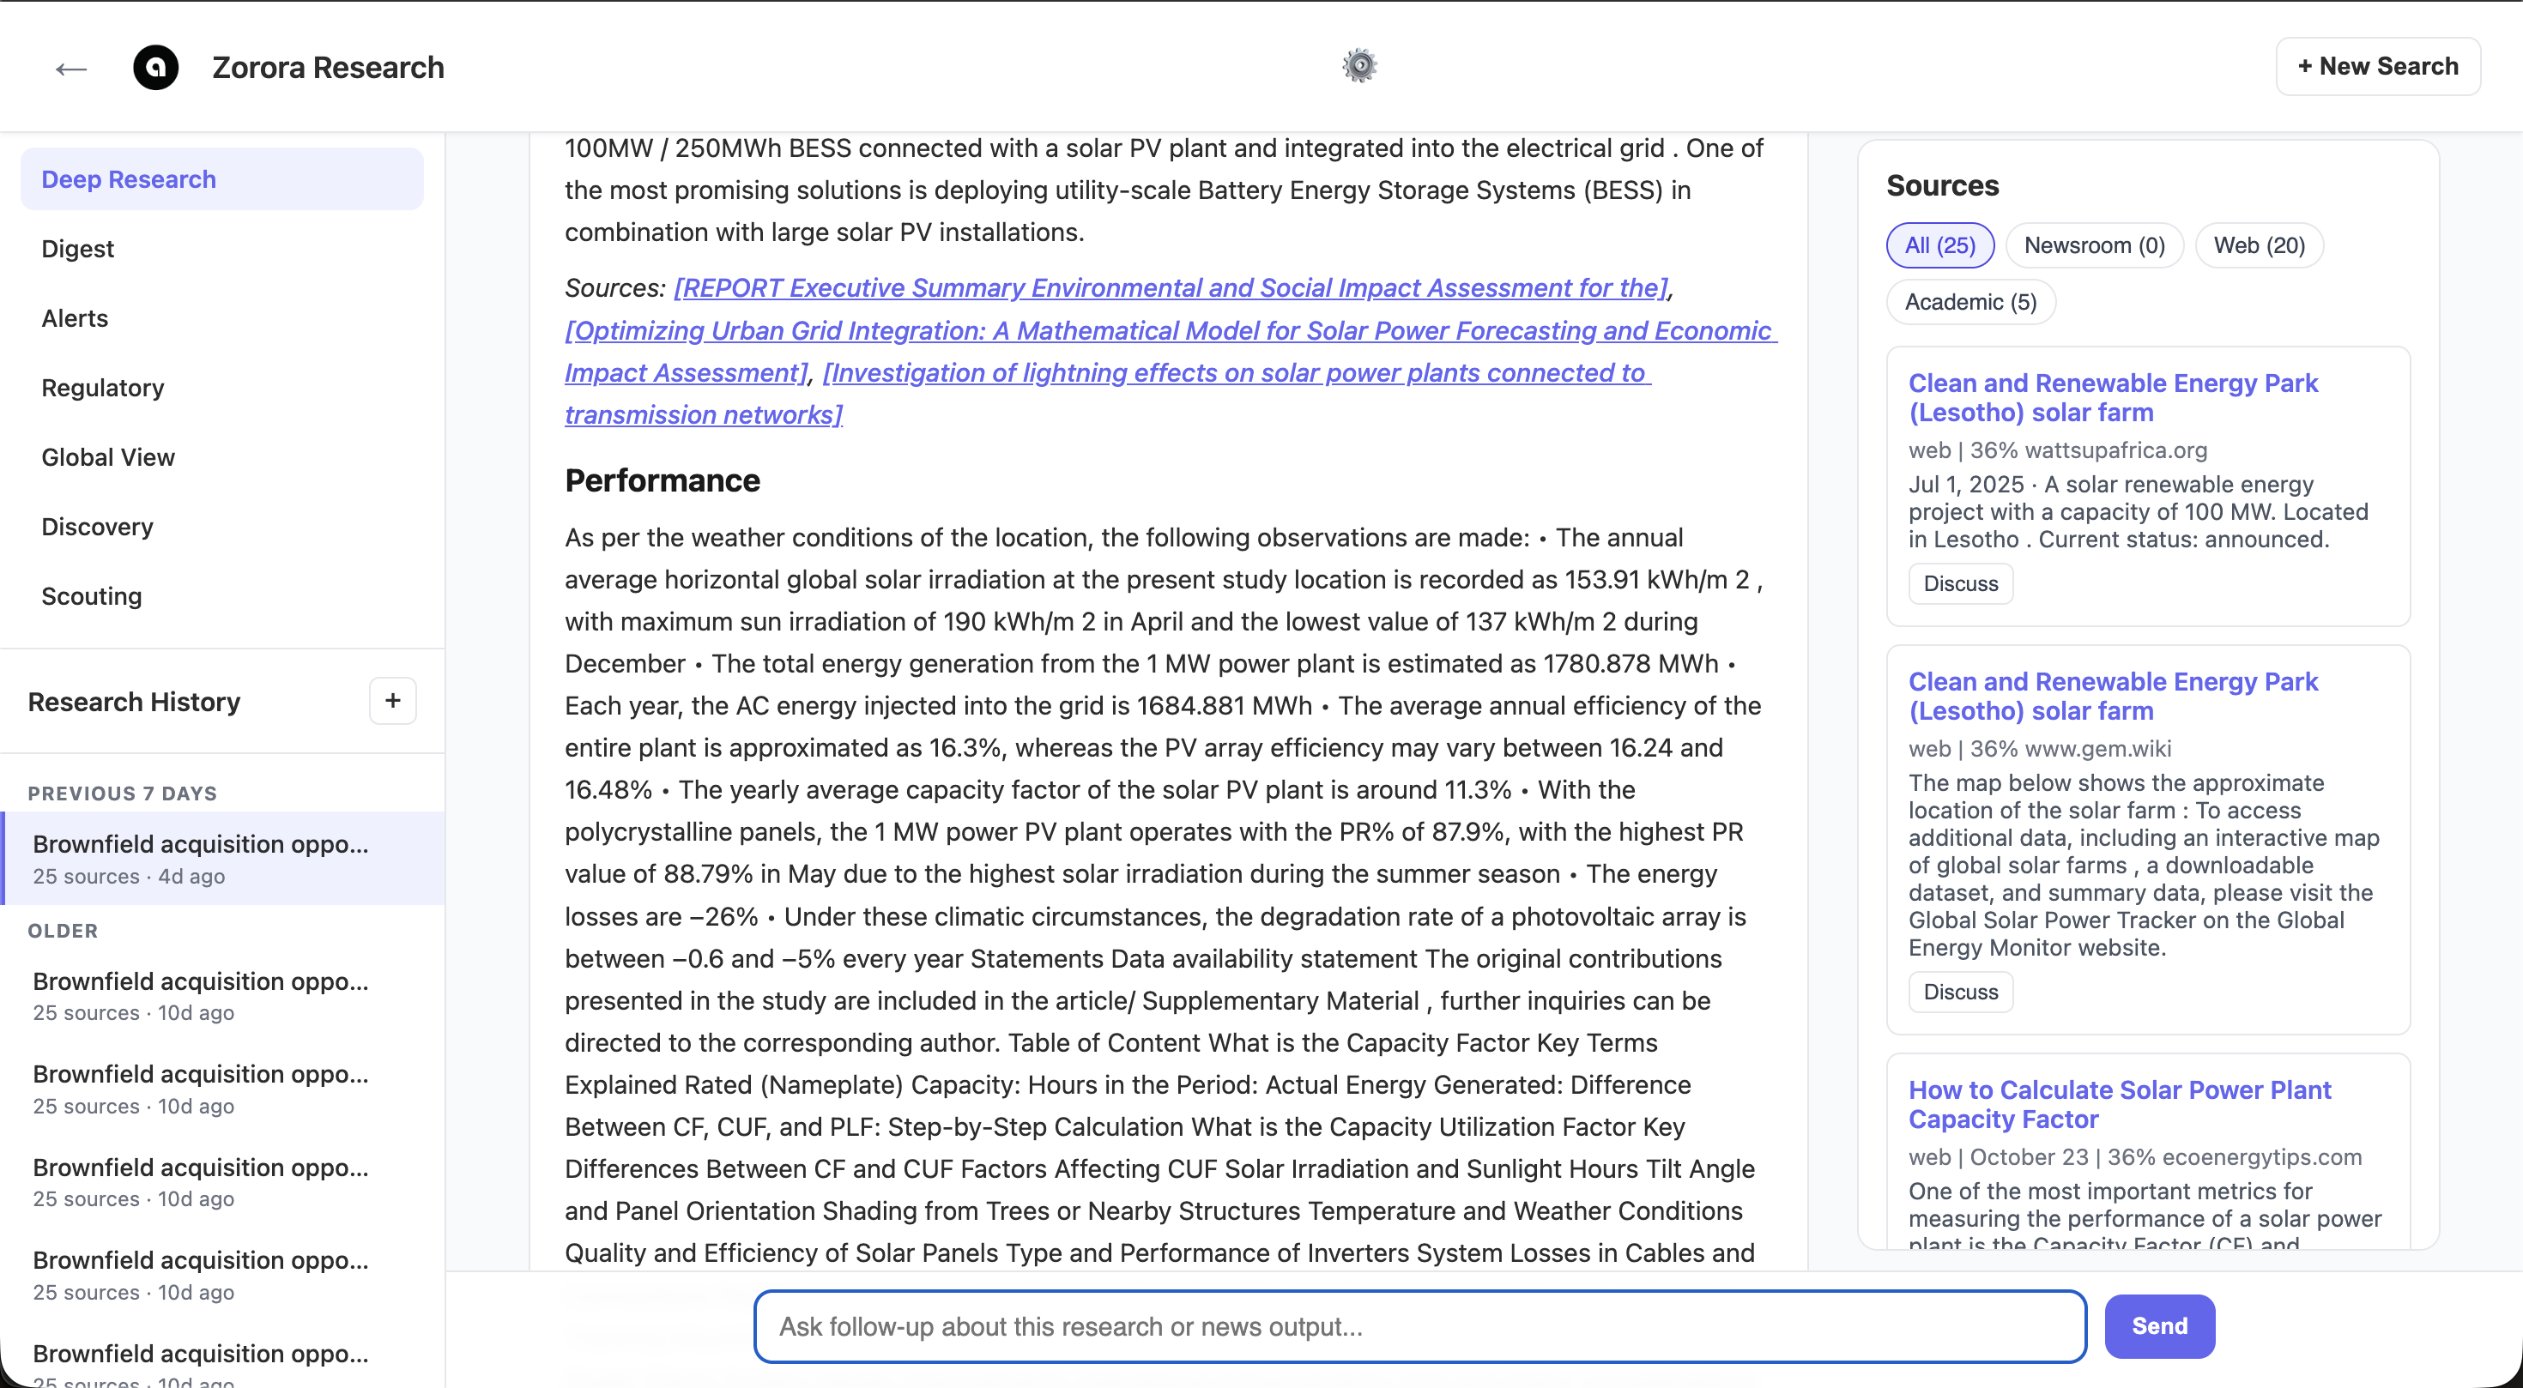Click the Zorora Research logo icon

[x=155, y=68]
